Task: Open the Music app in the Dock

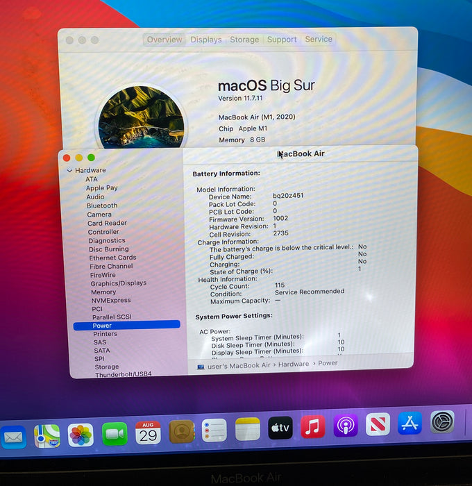Action: click(313, 426)
